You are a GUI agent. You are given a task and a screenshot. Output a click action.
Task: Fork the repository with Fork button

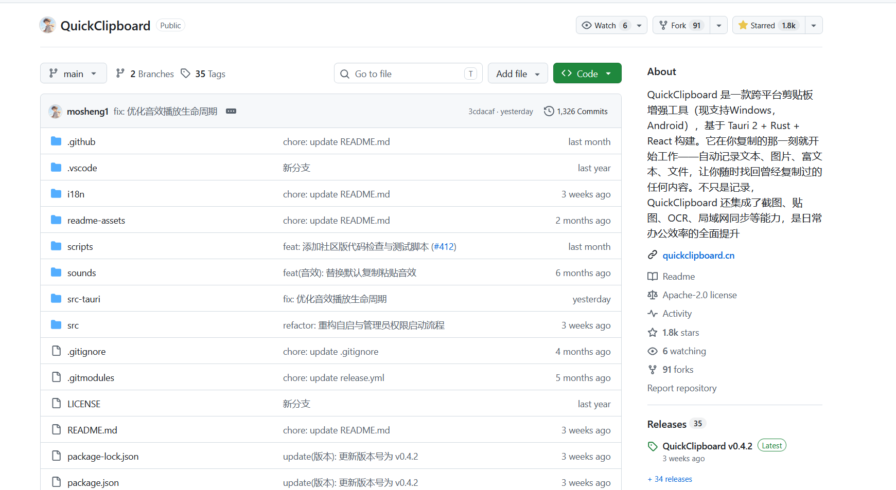click(681, 25)
